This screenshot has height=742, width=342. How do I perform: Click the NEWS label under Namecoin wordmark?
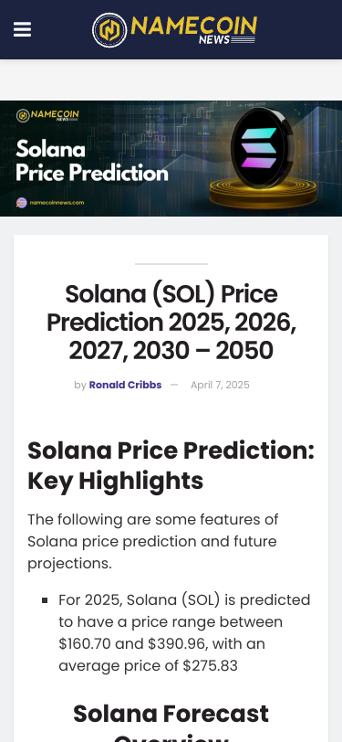(x=214, y=40)
